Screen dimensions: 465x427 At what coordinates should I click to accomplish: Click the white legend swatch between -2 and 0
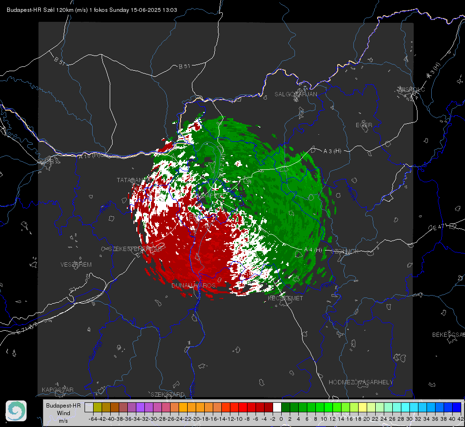pos(277,408)
